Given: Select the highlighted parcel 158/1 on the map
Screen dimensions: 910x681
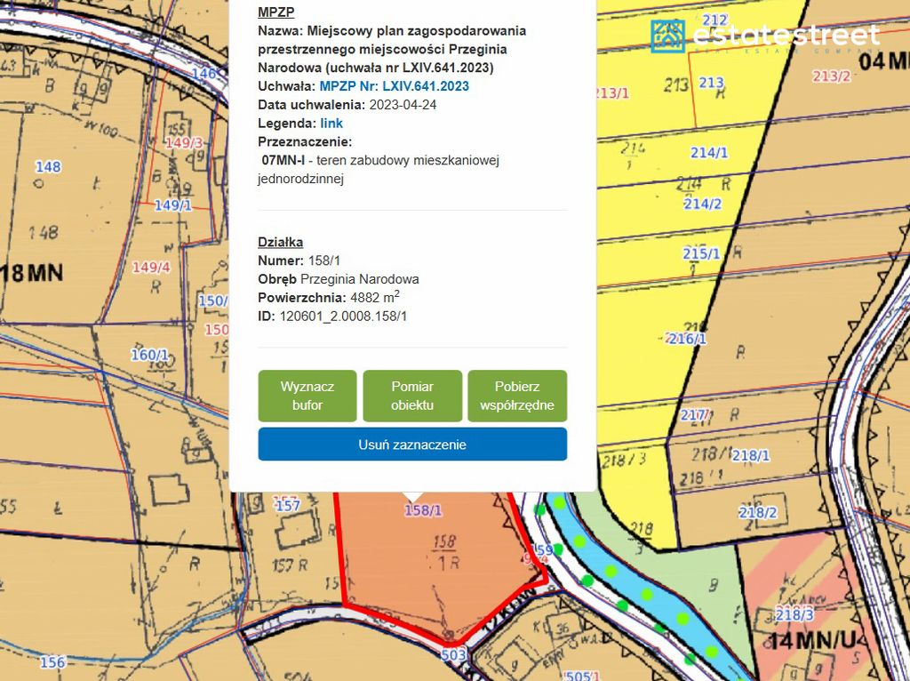Looking at the screenshot, I should click(x=427, y=569).
